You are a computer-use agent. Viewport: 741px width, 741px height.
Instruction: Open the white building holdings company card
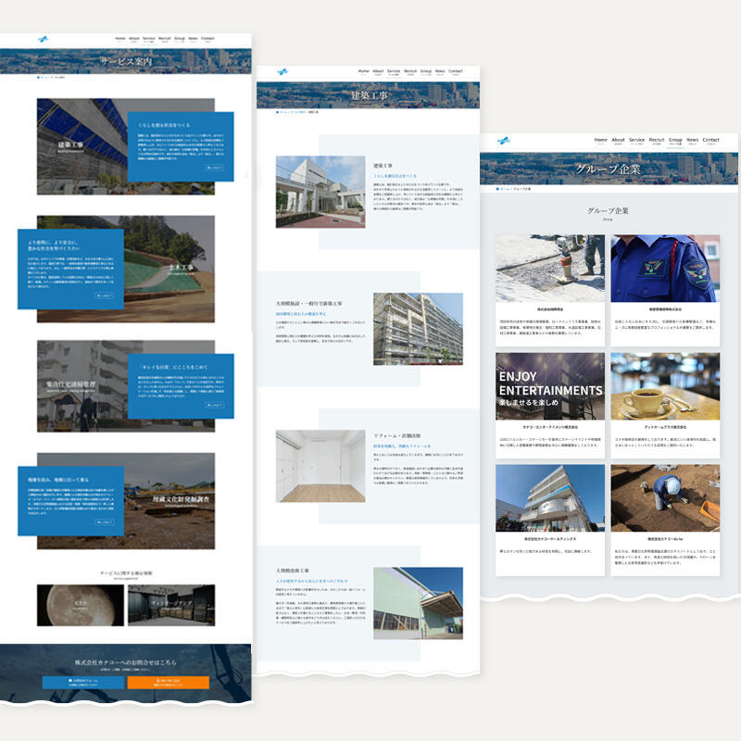click(550, 520)
